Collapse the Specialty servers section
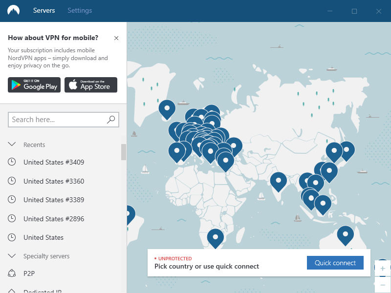The width and height of the screenshot is (391, 293). pyautogui.click(x=12, y=256)
